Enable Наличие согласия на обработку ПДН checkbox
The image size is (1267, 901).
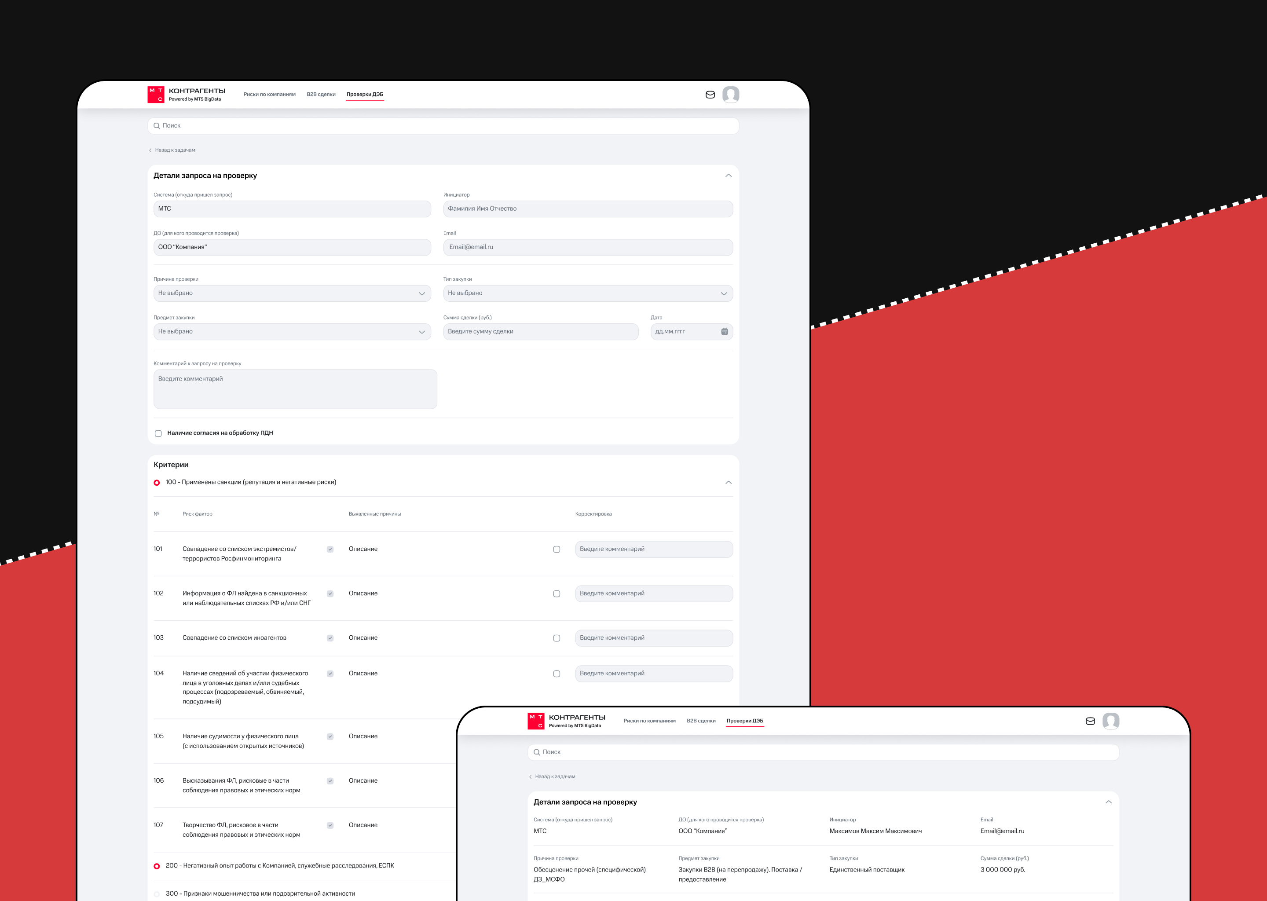158,433
